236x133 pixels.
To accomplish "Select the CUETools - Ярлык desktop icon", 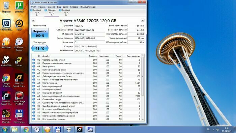I will coord(19,45).
